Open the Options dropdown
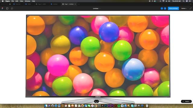The height and width of the screenshot is (108, 193). (x=184, y=8)
